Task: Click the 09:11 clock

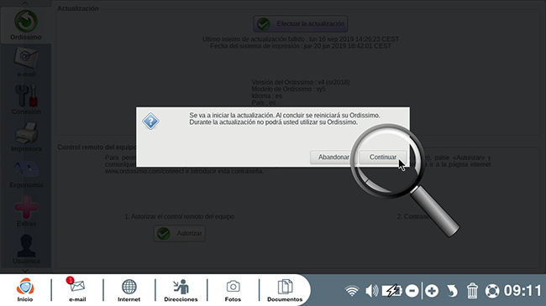Action: (x=522, y=291)
